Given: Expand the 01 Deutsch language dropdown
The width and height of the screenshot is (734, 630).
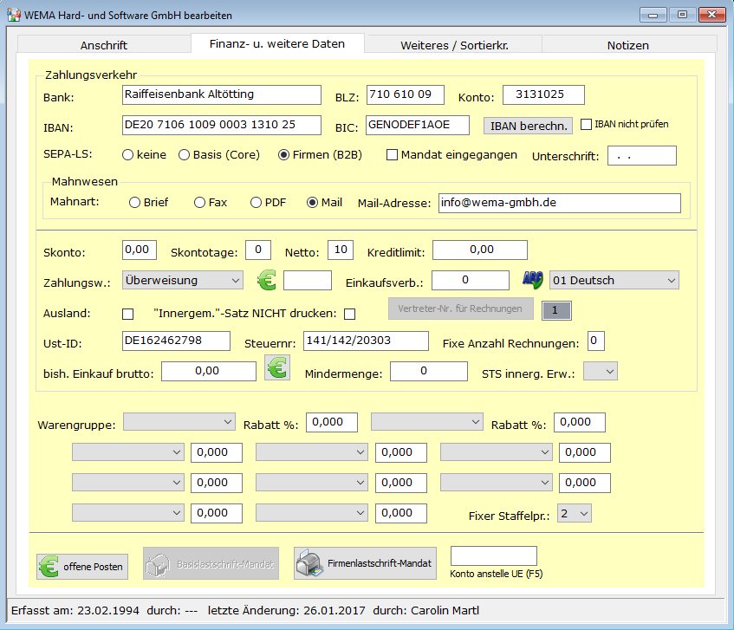Looking at the screenshot, I should pos(614,280).
